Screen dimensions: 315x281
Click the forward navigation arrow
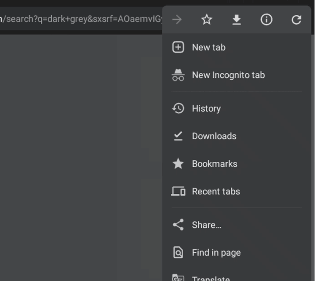(177, 20)
